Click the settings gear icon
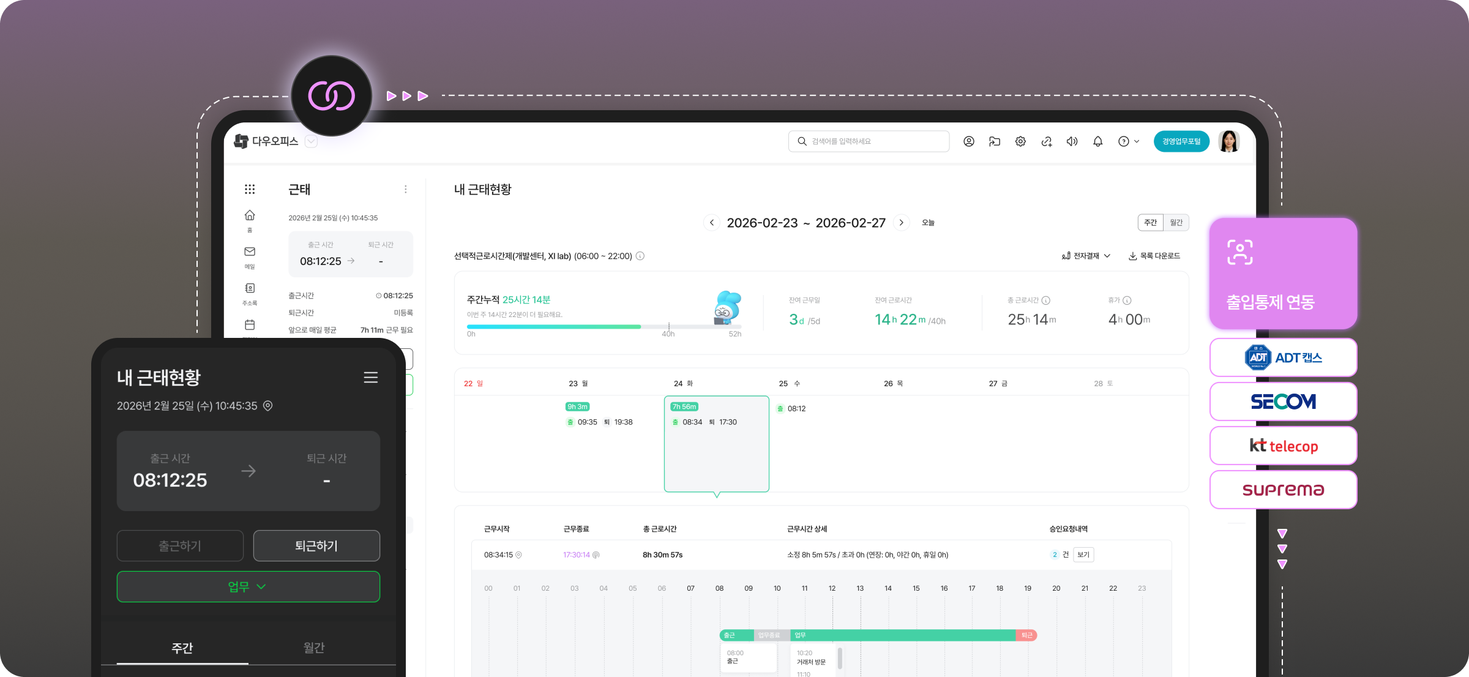1469x677 pixels. 1020,141
